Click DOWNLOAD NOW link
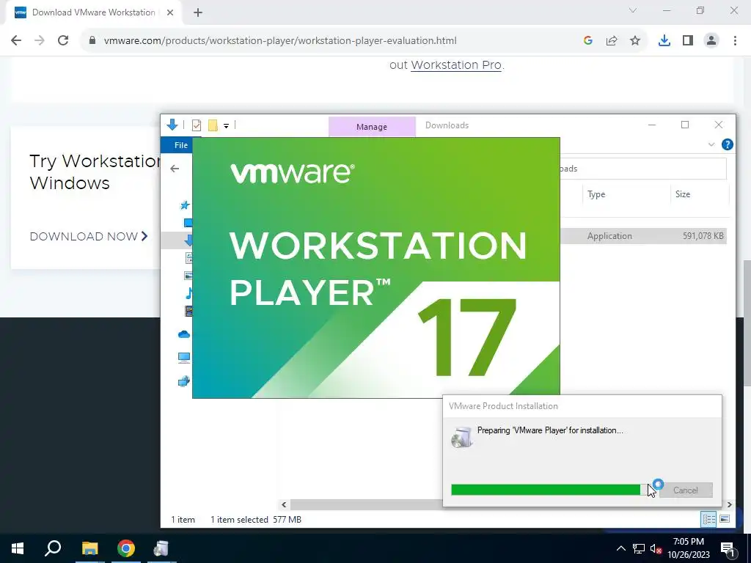 coord(89,237)
